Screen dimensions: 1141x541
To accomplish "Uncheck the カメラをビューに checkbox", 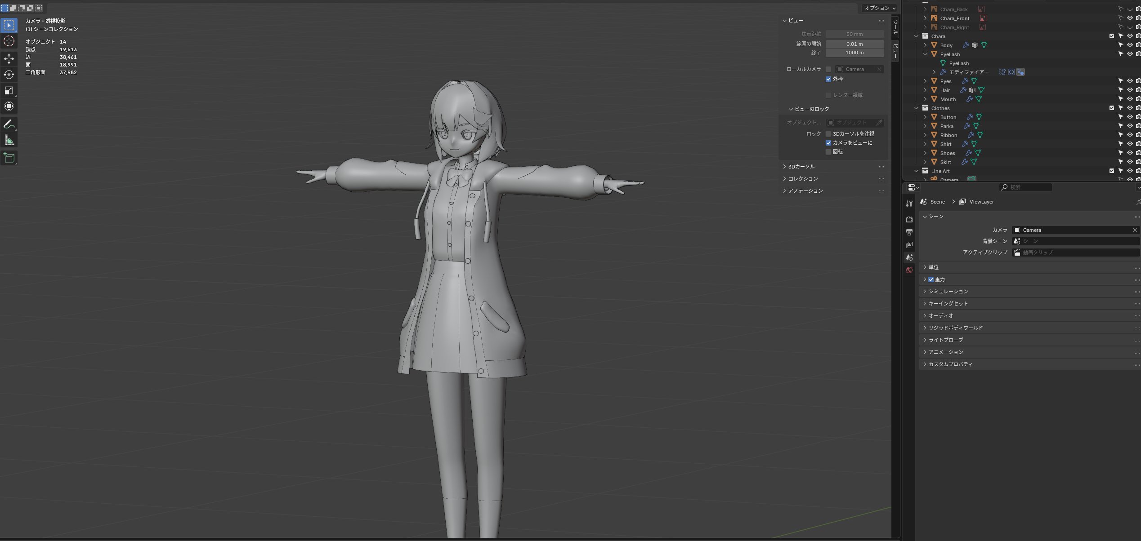I will point(828,143).
